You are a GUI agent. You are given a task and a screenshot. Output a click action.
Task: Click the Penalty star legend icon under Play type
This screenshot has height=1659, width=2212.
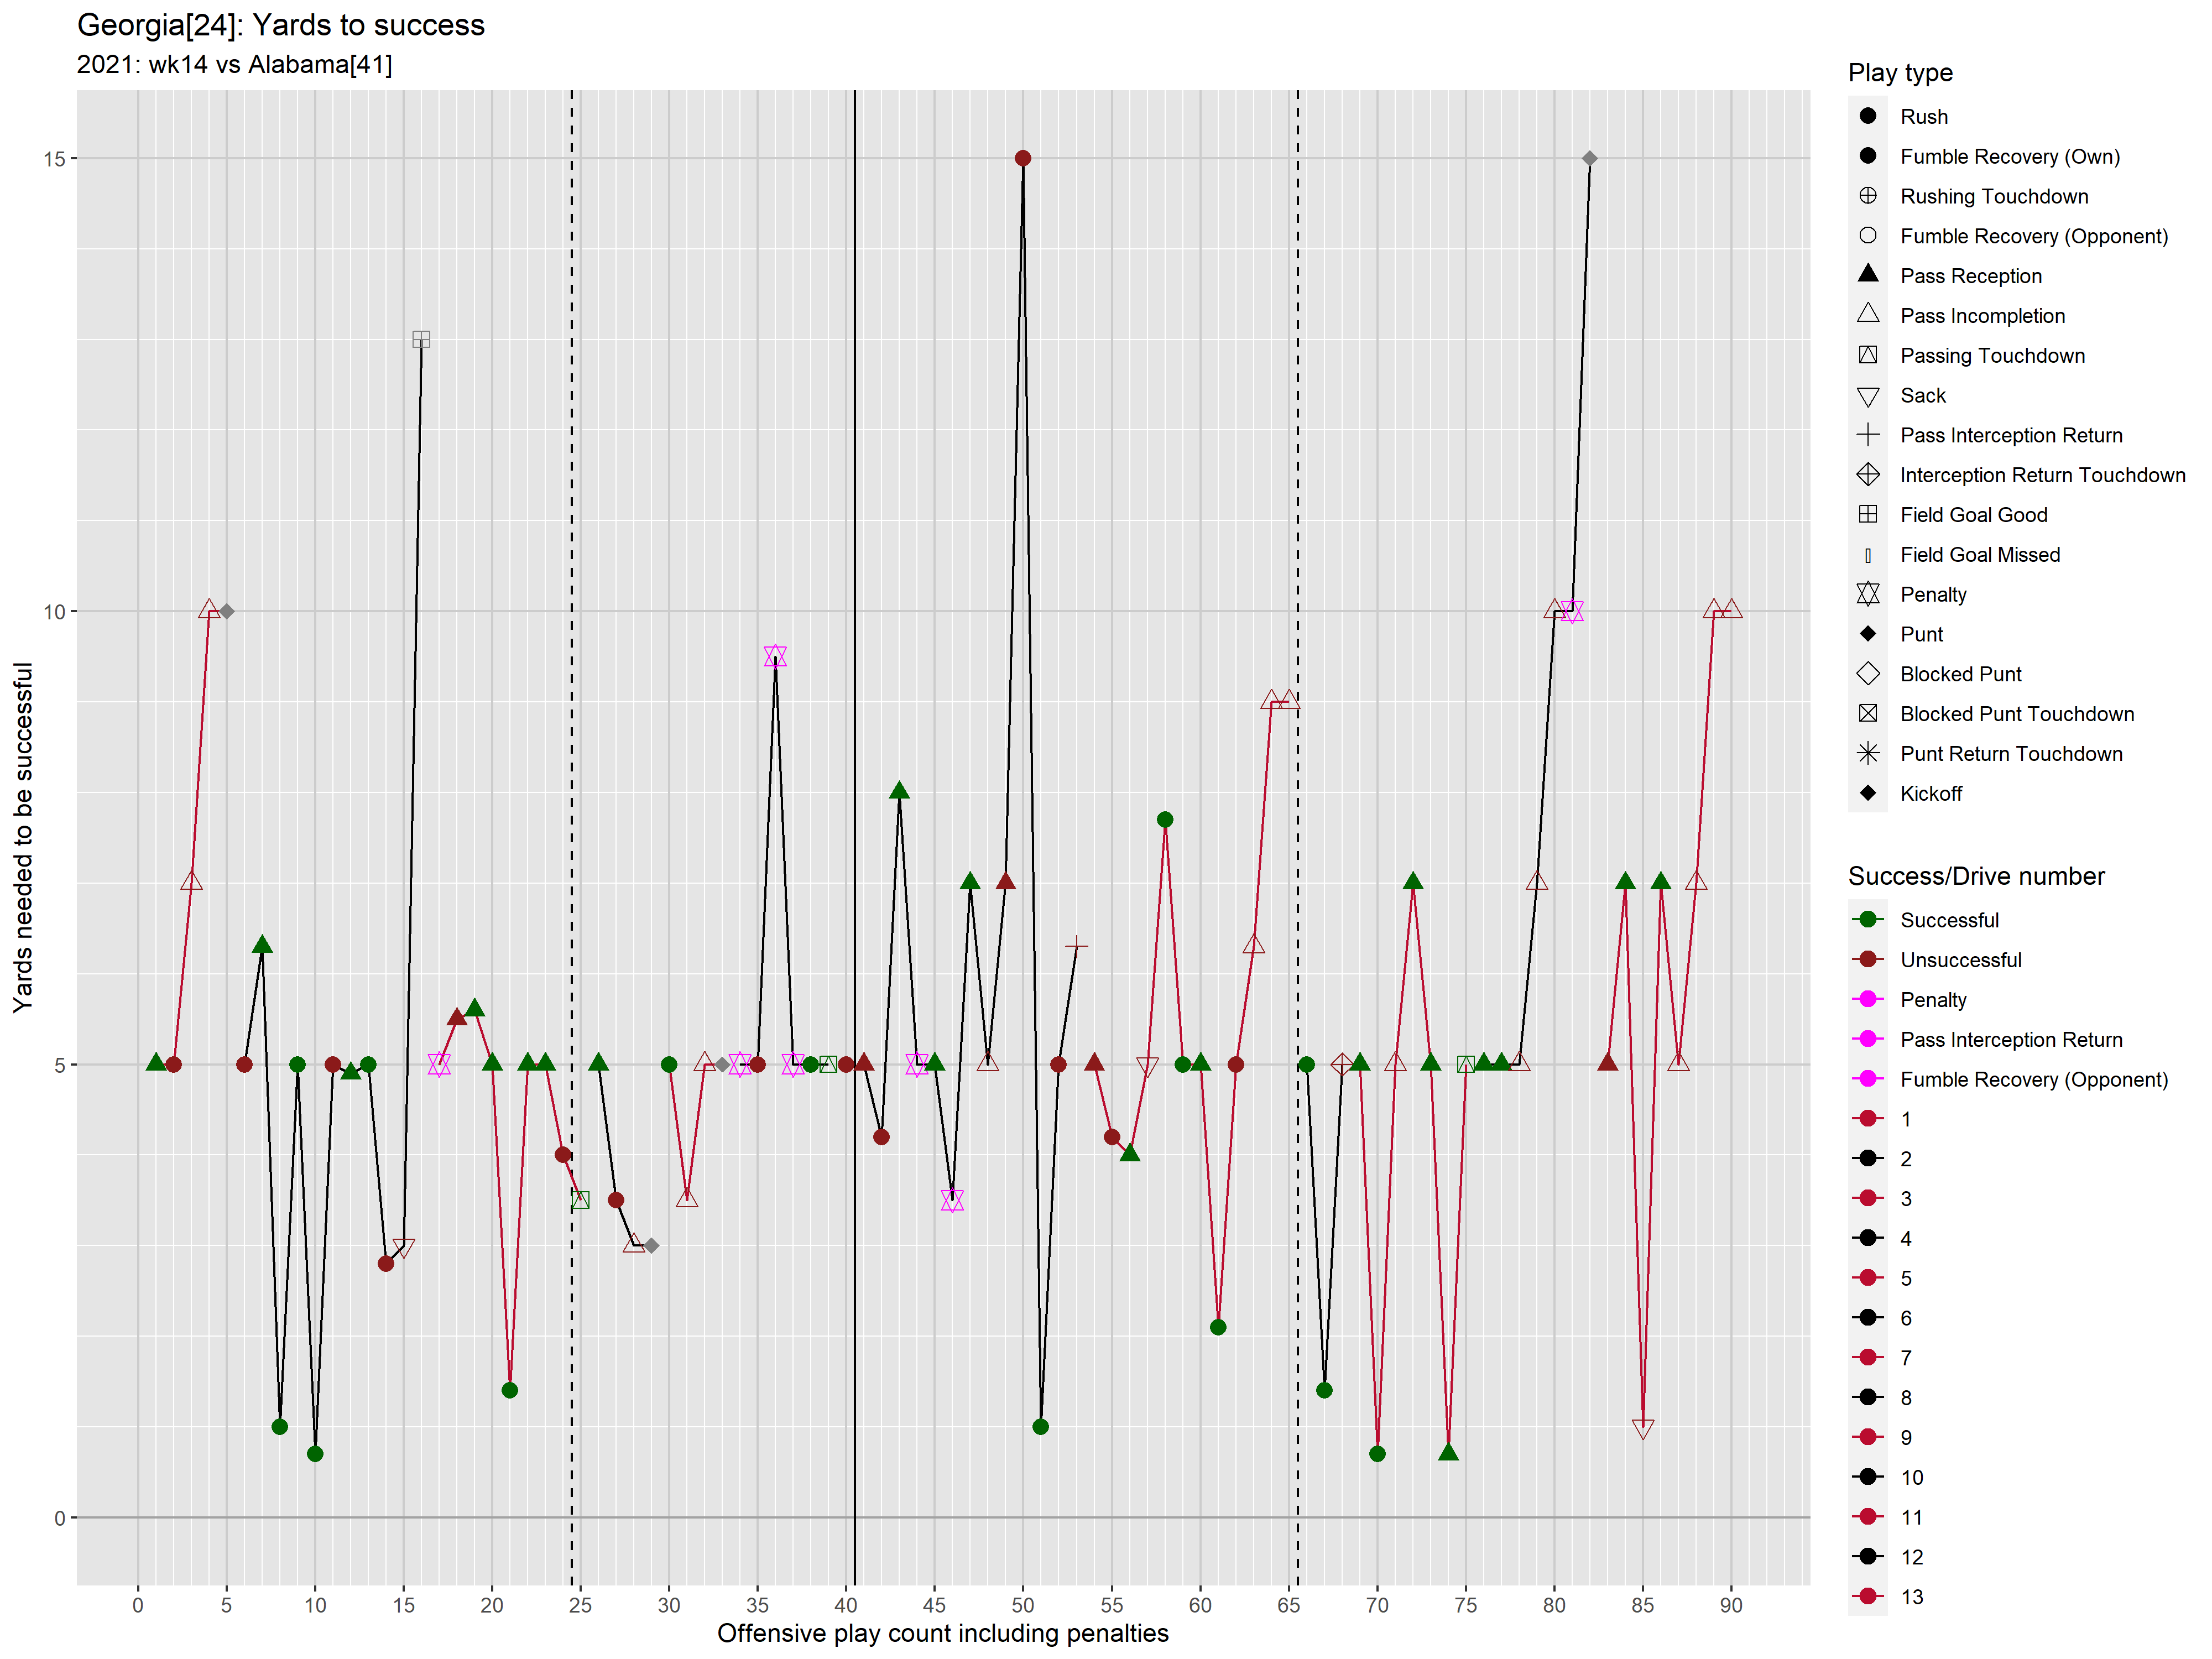1867,594
